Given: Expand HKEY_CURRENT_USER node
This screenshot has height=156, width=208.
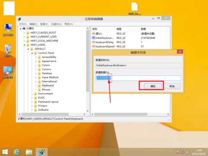Looking at the screenshot, I should (24, 37).
